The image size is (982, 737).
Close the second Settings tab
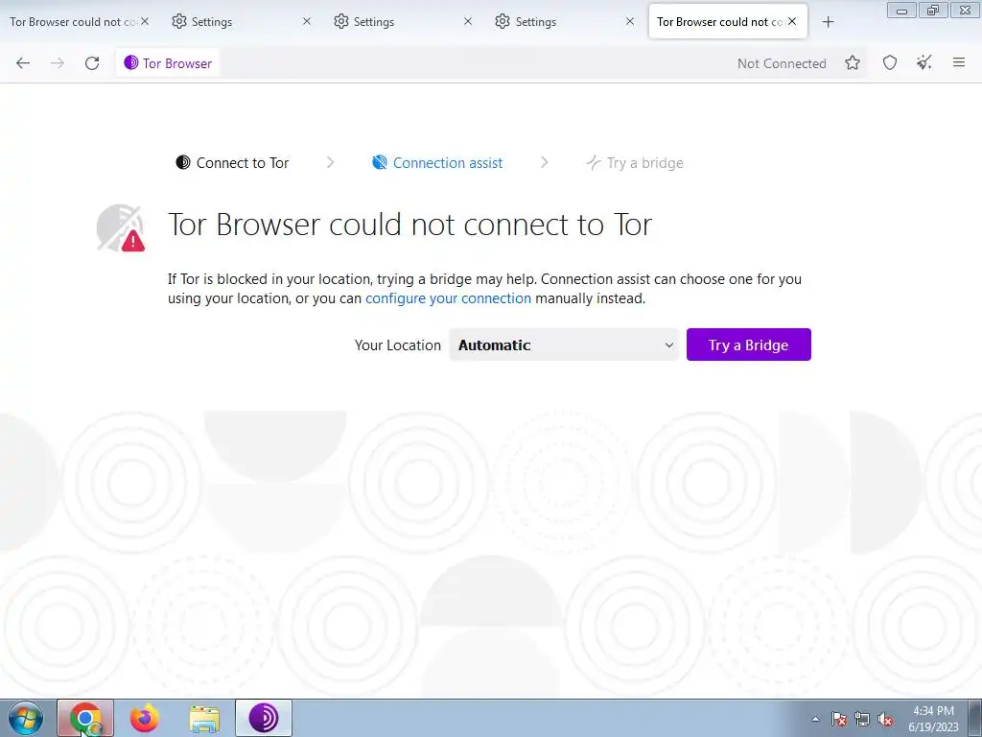[x=468, y=21]
